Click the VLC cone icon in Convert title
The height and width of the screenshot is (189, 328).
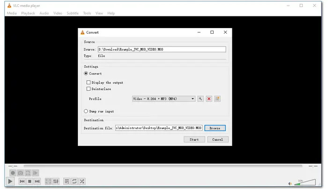[x=82, y=32]
